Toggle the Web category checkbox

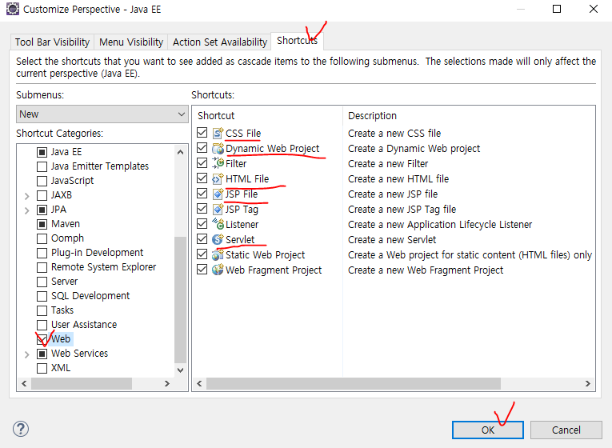coord(42,339)
